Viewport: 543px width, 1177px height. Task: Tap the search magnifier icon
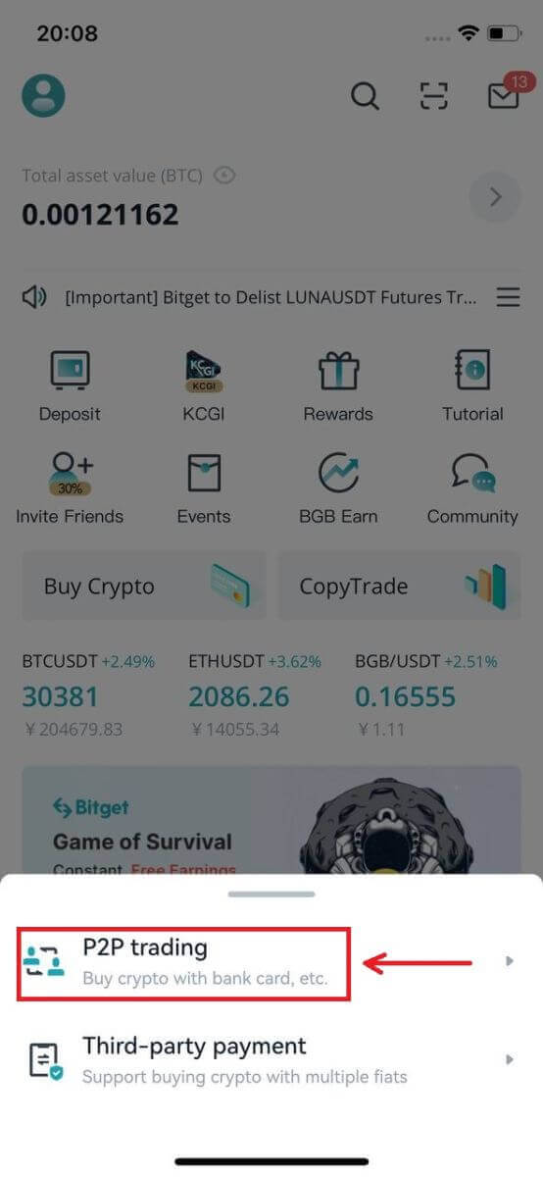(x=365, y=96)
